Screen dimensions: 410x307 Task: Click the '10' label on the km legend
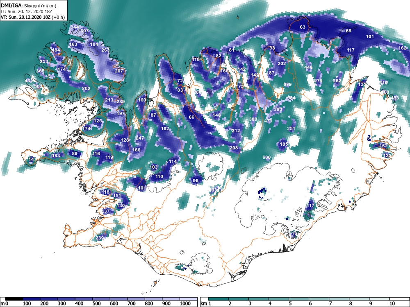click(x=392, y=303)
